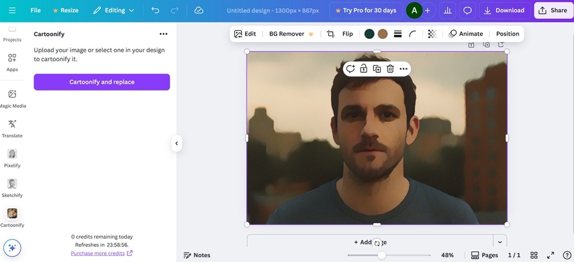Screen dimensions: 574x262
Task: Open the Sketchify app
Action: click(x=12, y=188)
